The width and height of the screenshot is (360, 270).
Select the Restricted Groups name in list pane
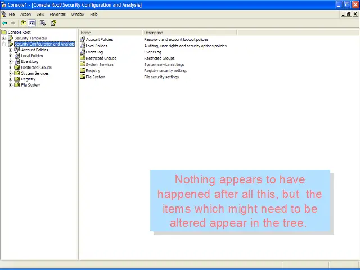click(x=101, y=58)
